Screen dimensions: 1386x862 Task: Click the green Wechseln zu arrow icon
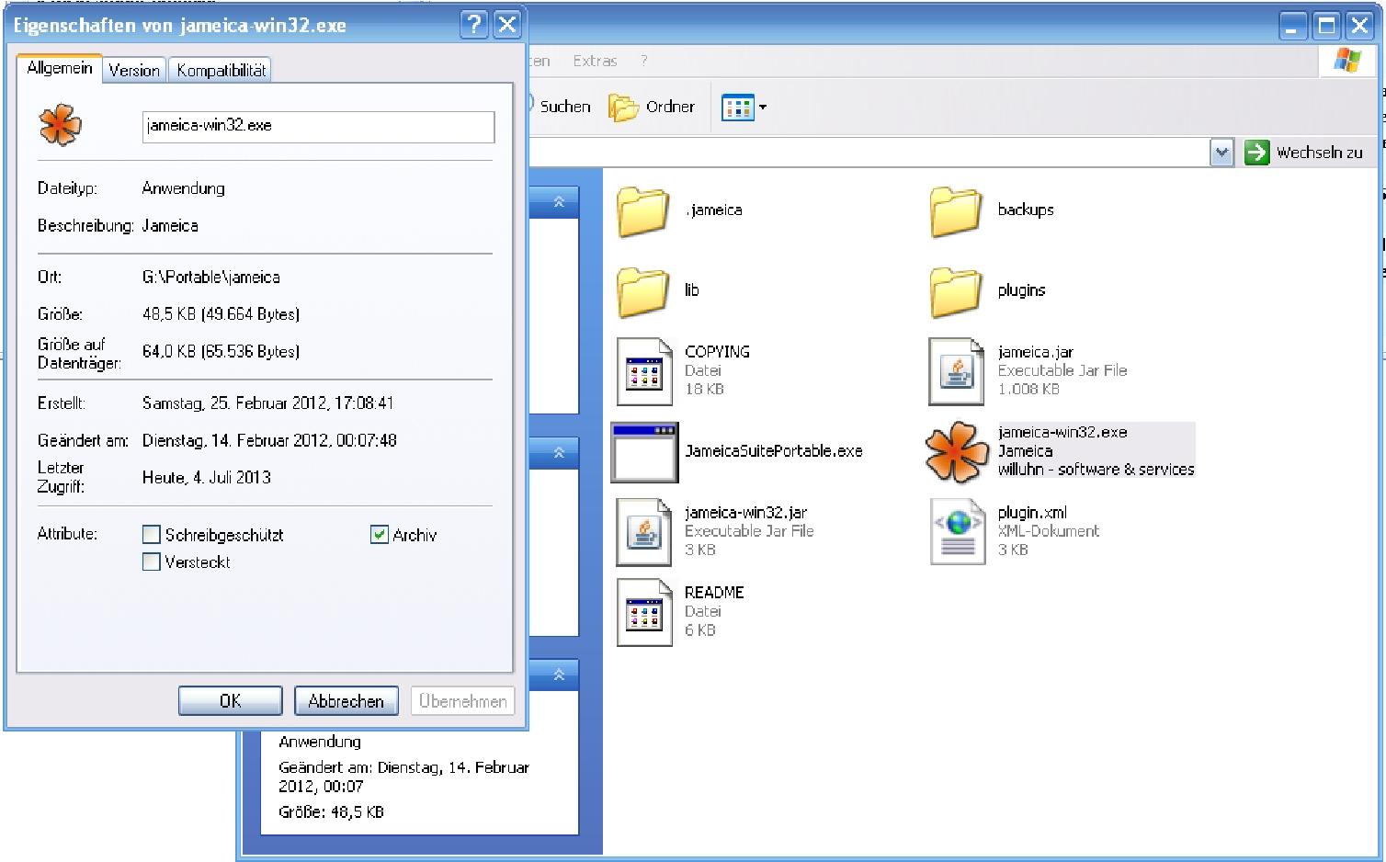click(x=1256, y=153)
